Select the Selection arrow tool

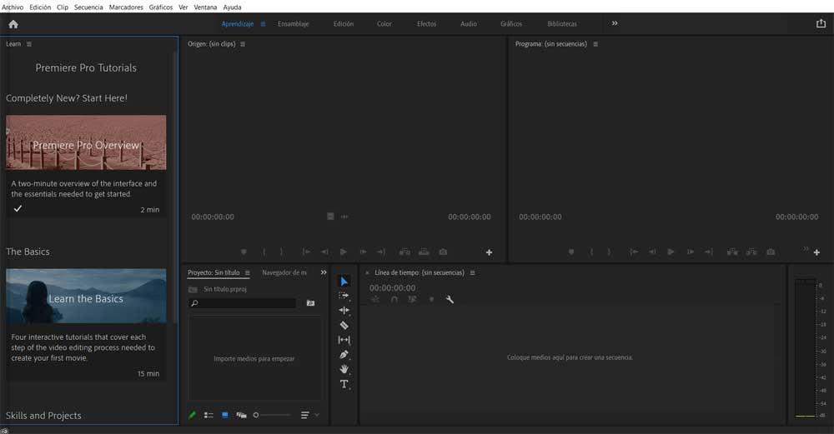pos(344,282)
